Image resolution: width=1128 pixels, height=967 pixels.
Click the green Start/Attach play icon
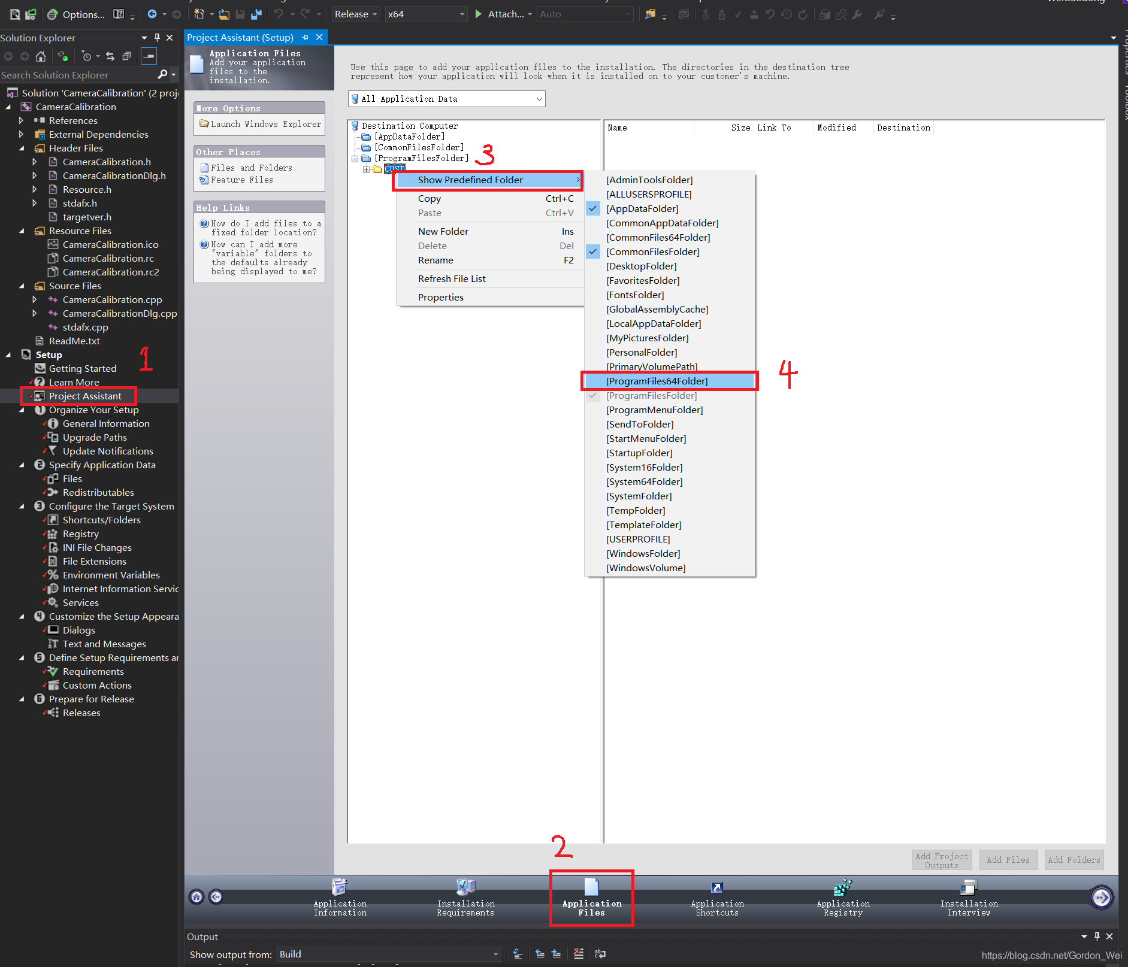(479, 14)
